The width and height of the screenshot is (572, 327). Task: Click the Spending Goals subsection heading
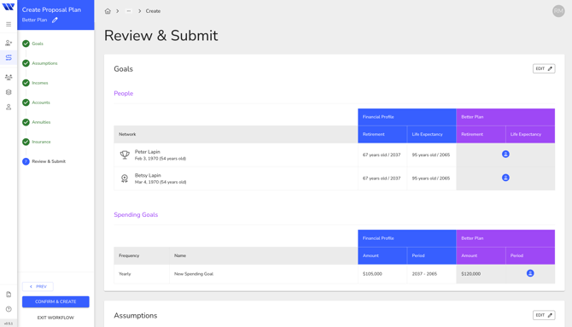(136, 214)
